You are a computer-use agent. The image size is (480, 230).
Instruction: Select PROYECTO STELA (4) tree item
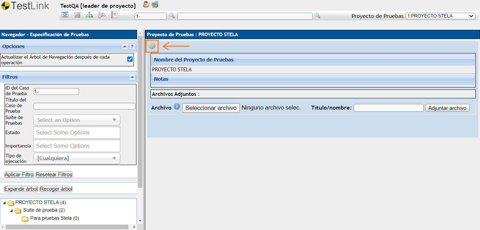click(41, 202)
